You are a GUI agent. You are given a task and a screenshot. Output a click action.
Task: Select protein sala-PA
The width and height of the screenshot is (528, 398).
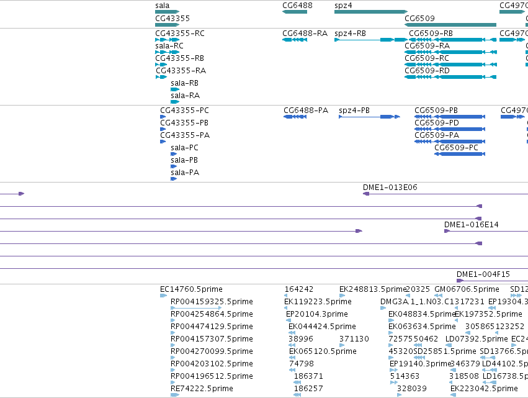(x=174, y=179)
